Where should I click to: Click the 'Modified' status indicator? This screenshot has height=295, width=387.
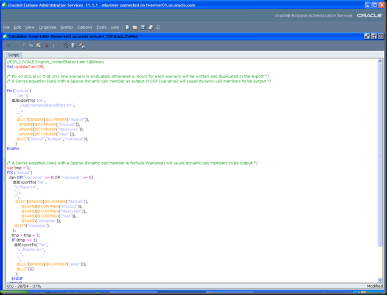click(x=375, y=286)
